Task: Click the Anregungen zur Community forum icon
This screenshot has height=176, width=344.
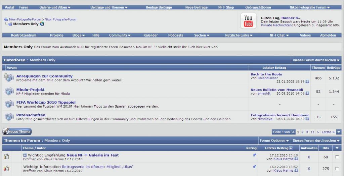Action: click(x=9, y=77)
